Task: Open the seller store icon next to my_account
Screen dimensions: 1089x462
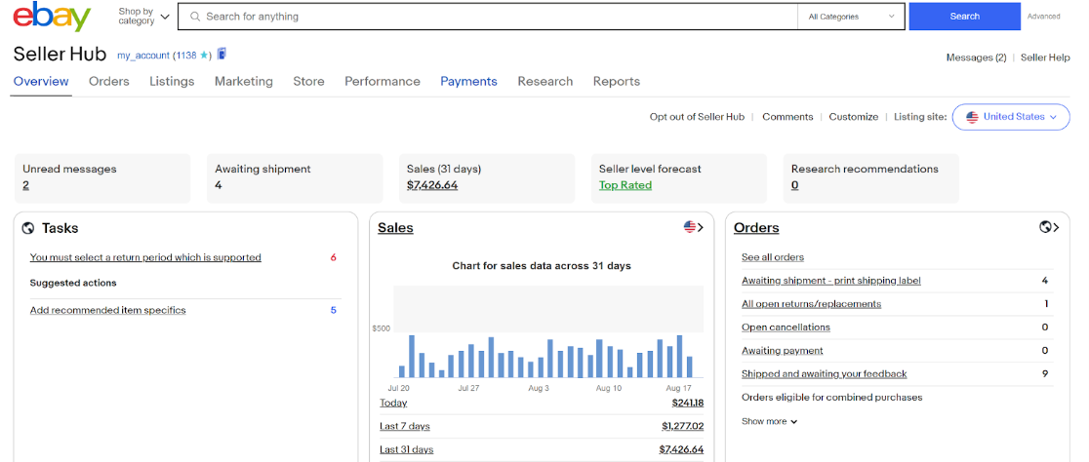Action: click(222, 54)
